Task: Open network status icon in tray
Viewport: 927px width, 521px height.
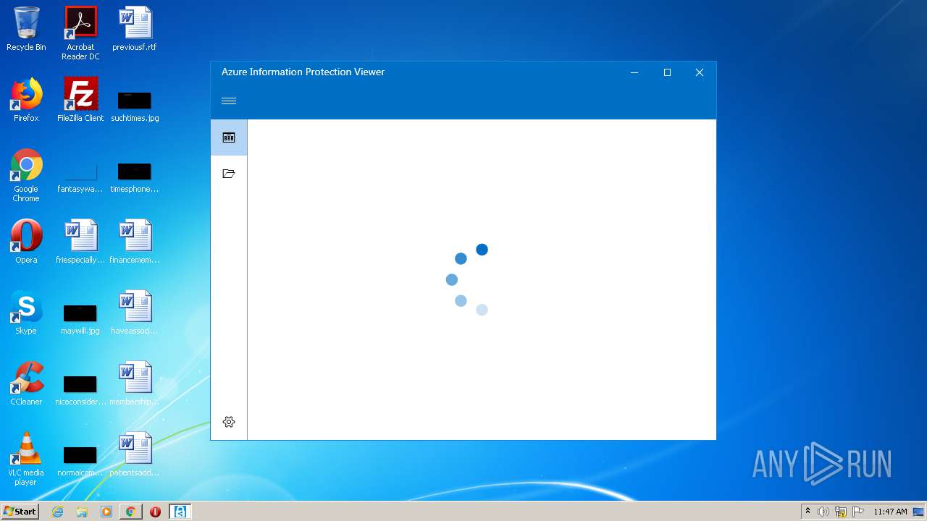Action: pyautogui.click(x=841, y=512)
